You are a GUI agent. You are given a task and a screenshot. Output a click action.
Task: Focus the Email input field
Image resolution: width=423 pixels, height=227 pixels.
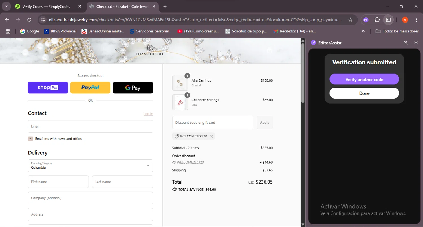[91, 126]
